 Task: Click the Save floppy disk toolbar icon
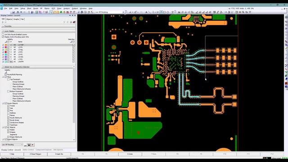(13, 12)
